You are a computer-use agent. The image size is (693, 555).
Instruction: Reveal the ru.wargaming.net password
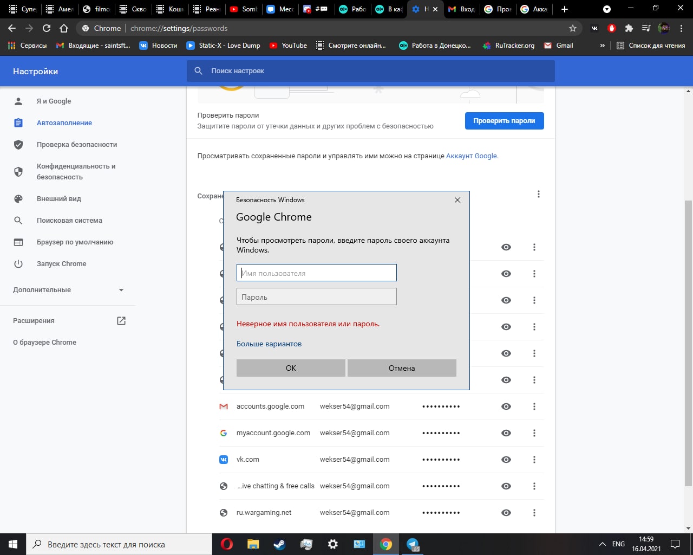coord(506,513)
